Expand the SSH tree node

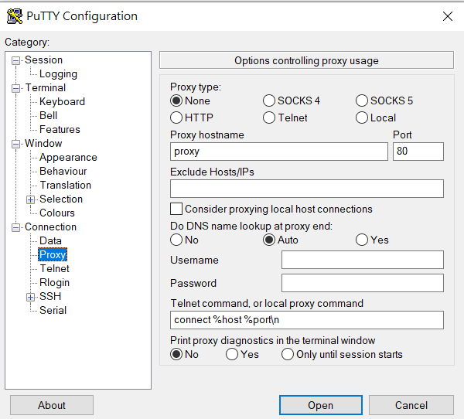point(30,297)
